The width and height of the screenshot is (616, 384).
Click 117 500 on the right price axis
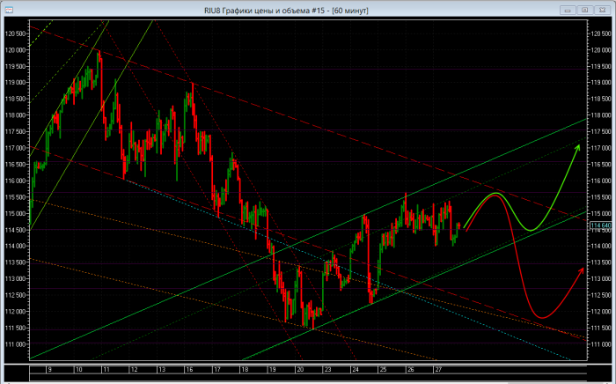click(x=601, y=131)
